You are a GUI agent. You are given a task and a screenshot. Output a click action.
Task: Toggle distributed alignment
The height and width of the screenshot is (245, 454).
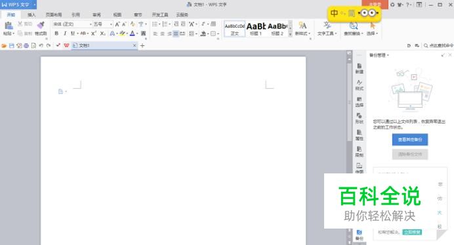(x=182, y=33)
